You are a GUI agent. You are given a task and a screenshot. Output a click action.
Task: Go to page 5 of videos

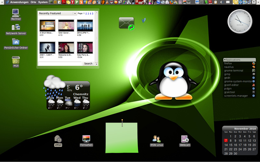coord(93,13)
